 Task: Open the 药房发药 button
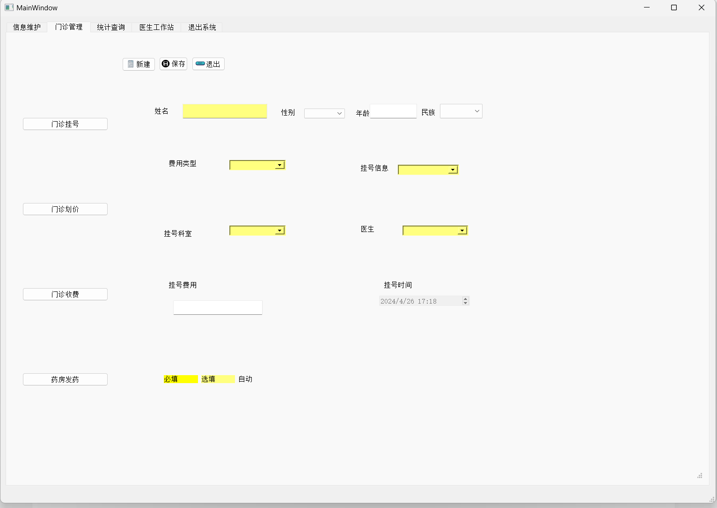65,379
